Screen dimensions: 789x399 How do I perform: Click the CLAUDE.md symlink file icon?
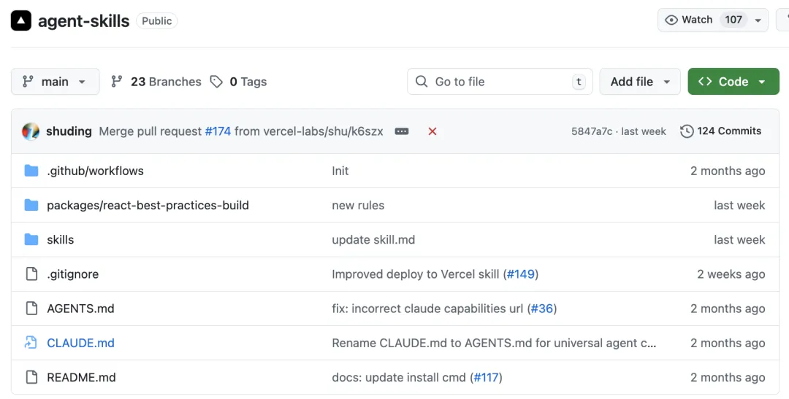(x=31, y=343)
